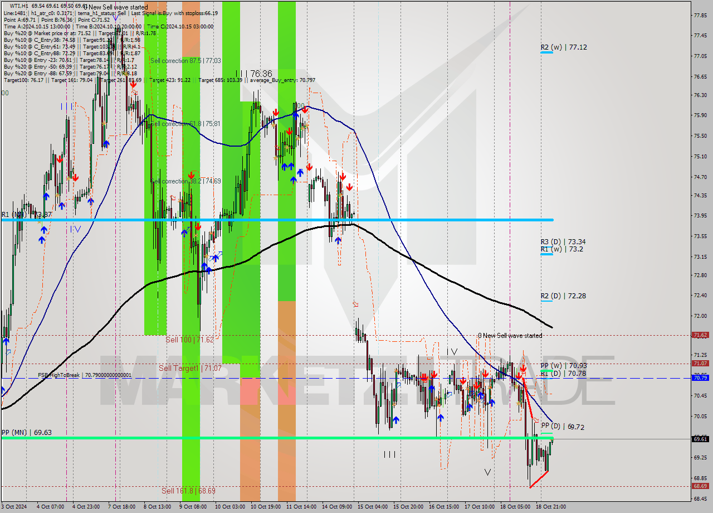The height and width of the screenshot is (513, 713).
Task: Click the 18 Oct 21:00 time label
Action: coord(551,507)
